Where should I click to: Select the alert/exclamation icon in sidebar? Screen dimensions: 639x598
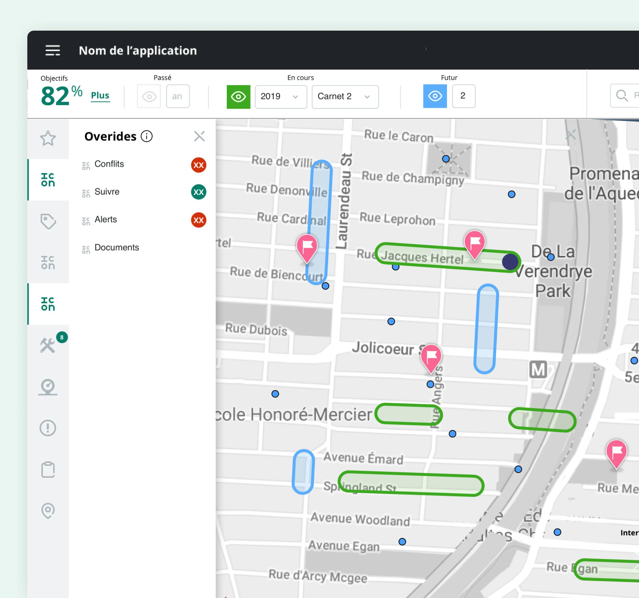coord(48,428)
